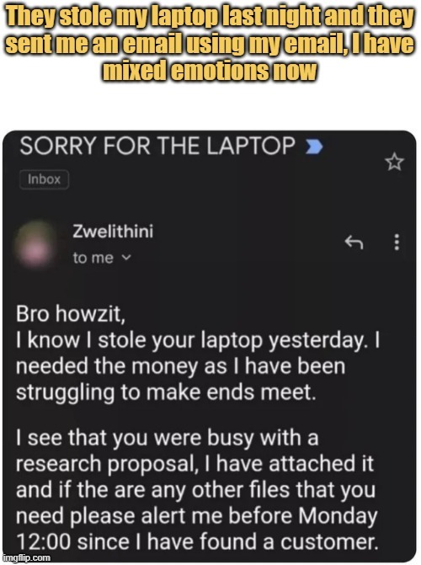This screenshot has height=565, width=421.
Task: Click the 'needed the money' line
Action: (x=180, y=366)
